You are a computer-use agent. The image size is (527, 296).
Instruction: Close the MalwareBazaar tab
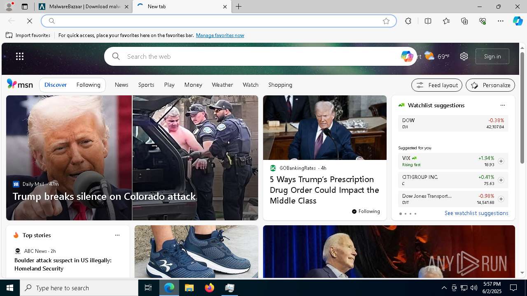coord(126,7)
